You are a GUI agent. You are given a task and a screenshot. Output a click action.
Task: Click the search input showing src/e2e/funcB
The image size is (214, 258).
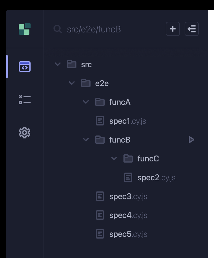pos(94,29)
